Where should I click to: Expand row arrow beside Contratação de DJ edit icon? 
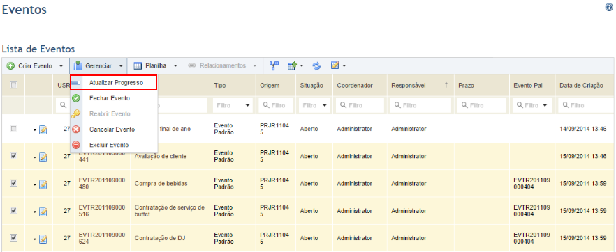pos(35,239)
